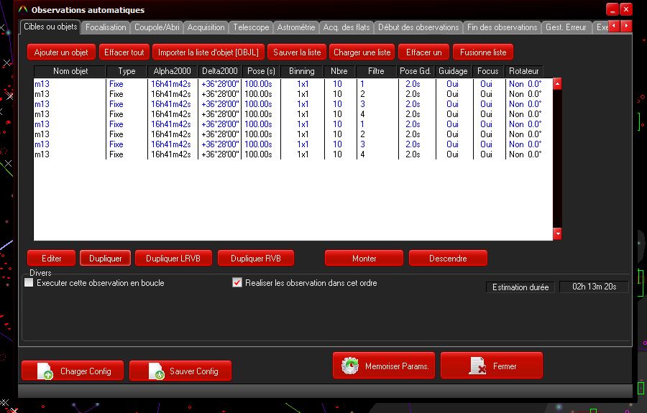
Task: Click the Sauver Config icon button
Action: click(180, 371)
